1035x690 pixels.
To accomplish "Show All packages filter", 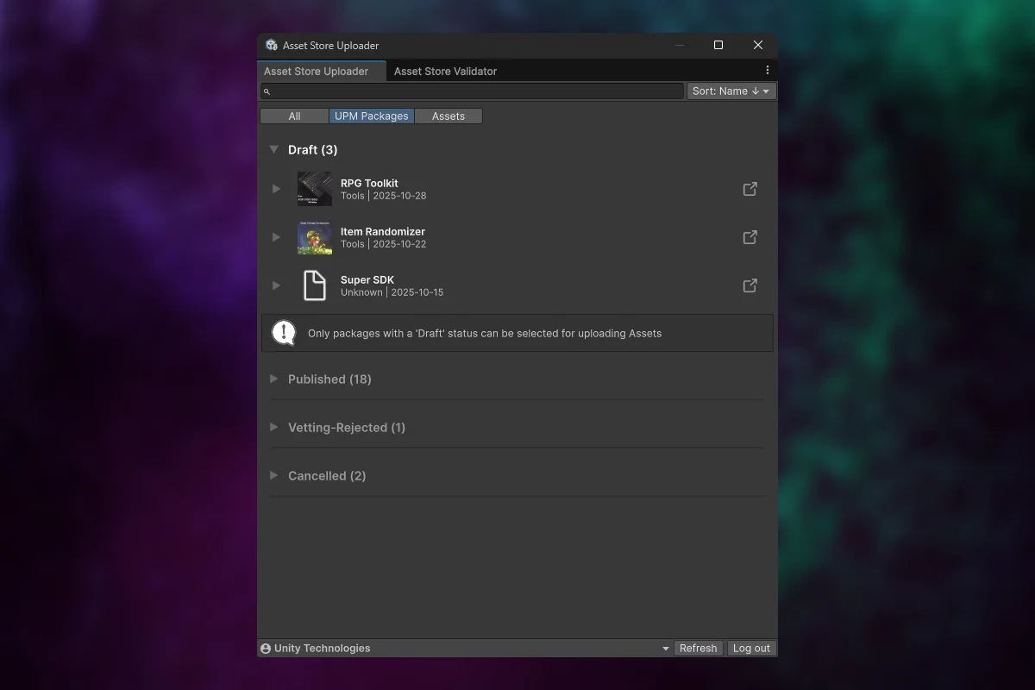I will pyautogui.click(x=294, y=116).
